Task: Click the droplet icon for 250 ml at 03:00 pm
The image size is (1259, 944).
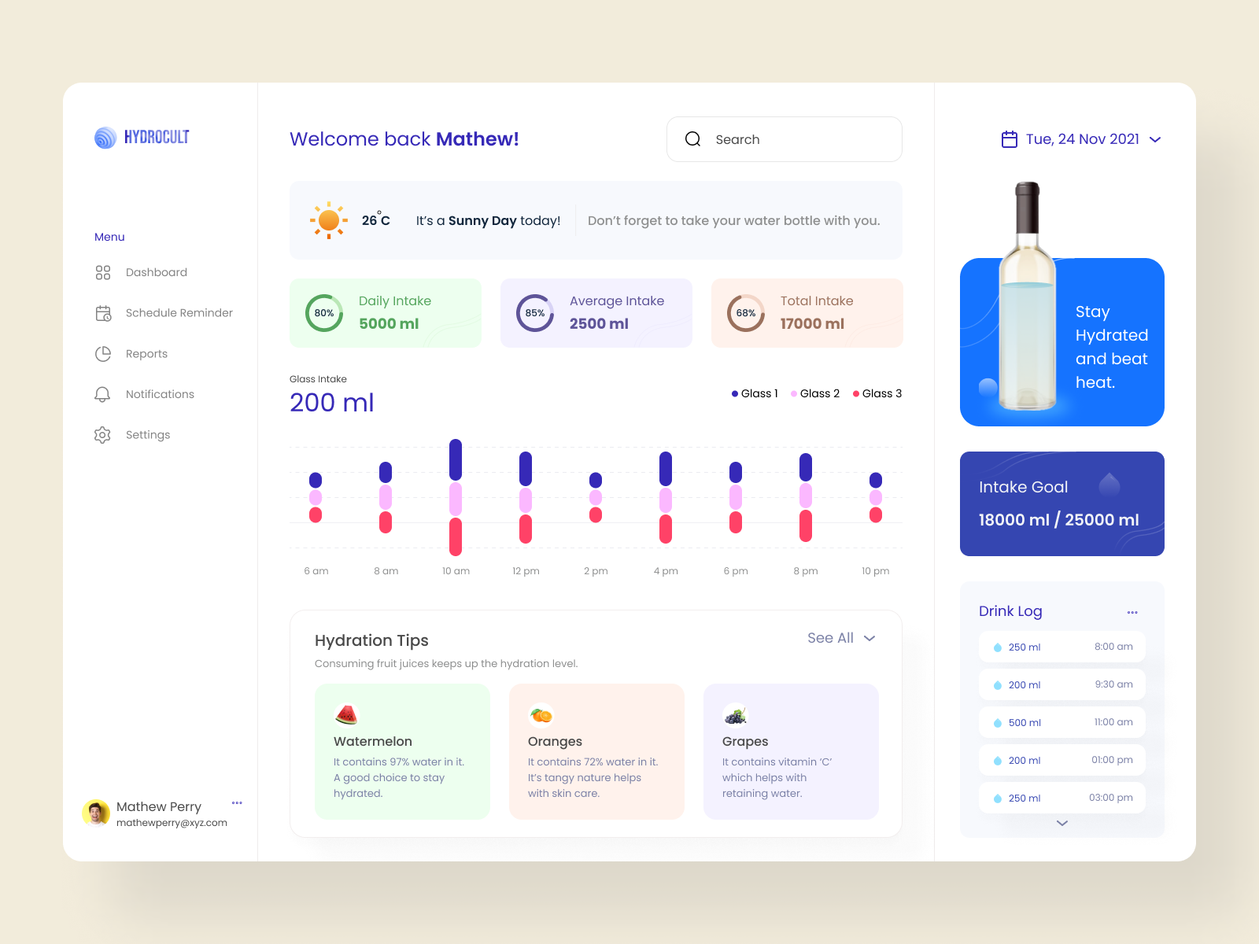Action: (998, 798)
